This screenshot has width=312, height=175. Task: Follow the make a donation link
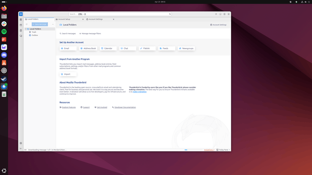(140, 92)
